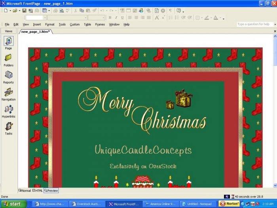The image size is (277, 208).
Task: Save the page with the floppy disk icon
Action: (x=24, y=11)
